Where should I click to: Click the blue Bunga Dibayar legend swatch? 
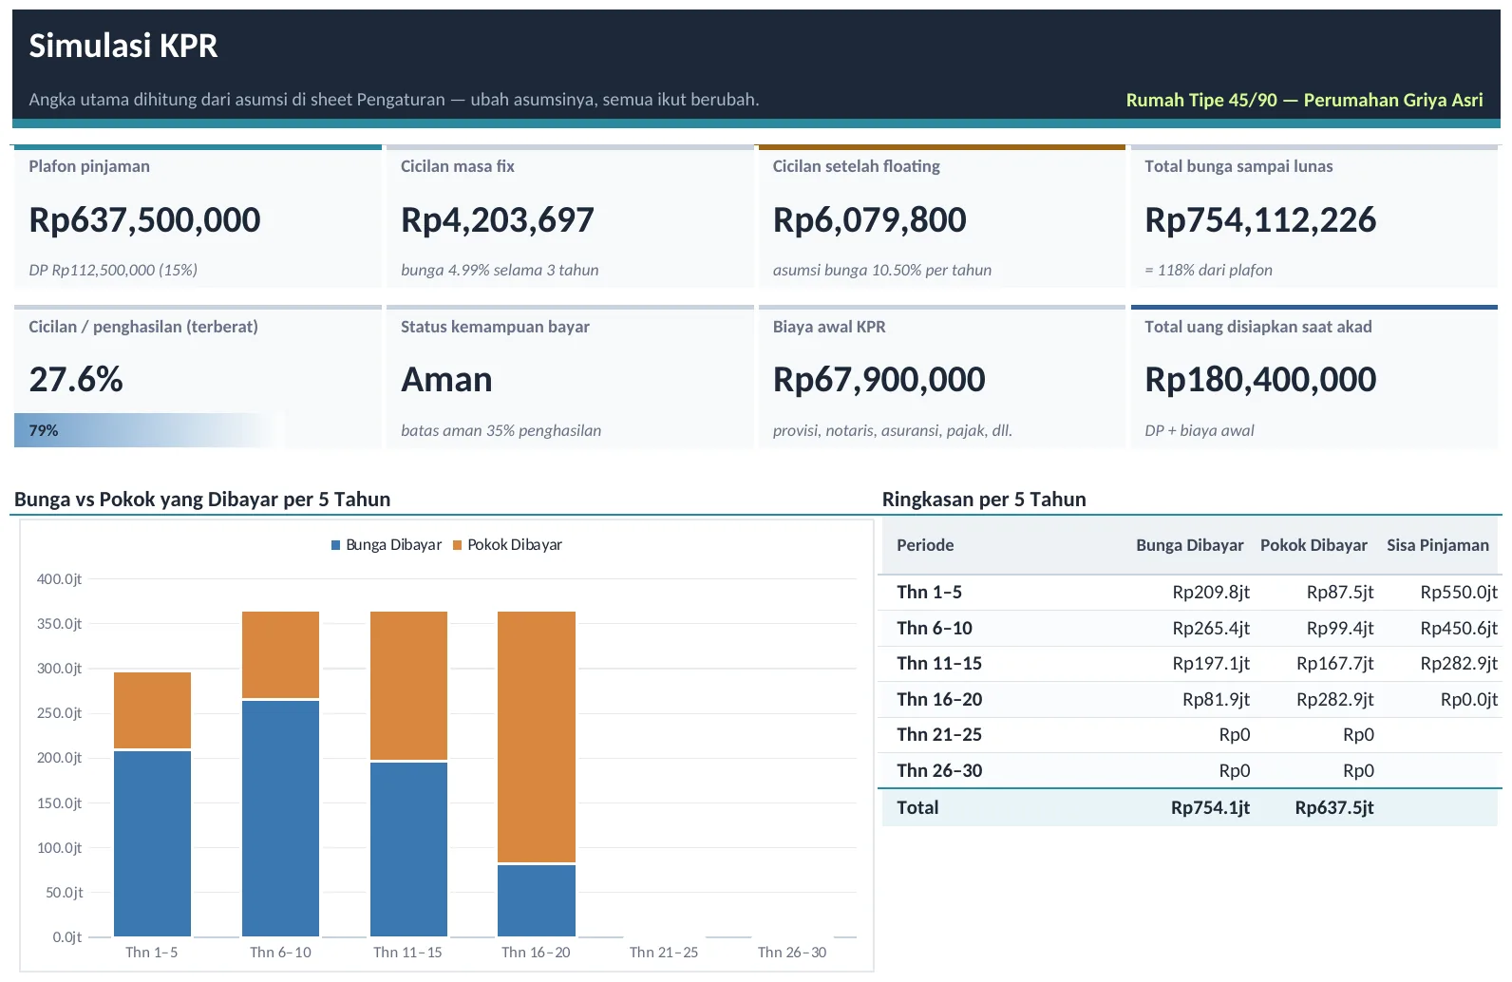335,545
